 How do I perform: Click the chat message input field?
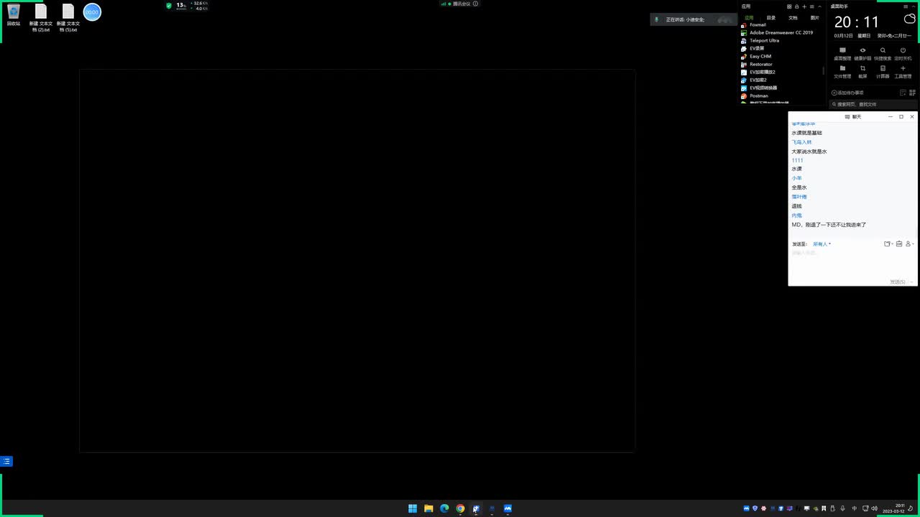click(x=852, y=263)
